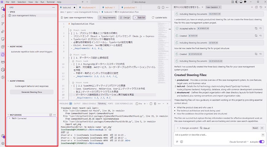Viewport: 267px width, 147px height.
Task: Open Run and Debug view
Action: pos(3,31)
